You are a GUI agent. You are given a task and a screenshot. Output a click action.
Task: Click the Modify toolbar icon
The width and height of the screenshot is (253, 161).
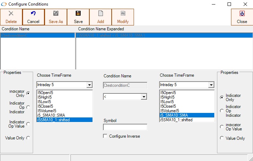tap(123, 14)
